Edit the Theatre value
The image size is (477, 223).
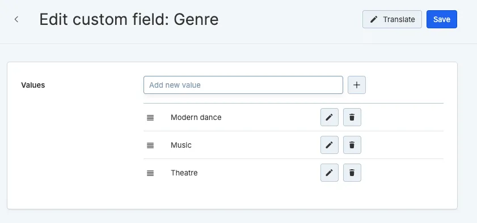pyautogui.click(x=329, y=173)
